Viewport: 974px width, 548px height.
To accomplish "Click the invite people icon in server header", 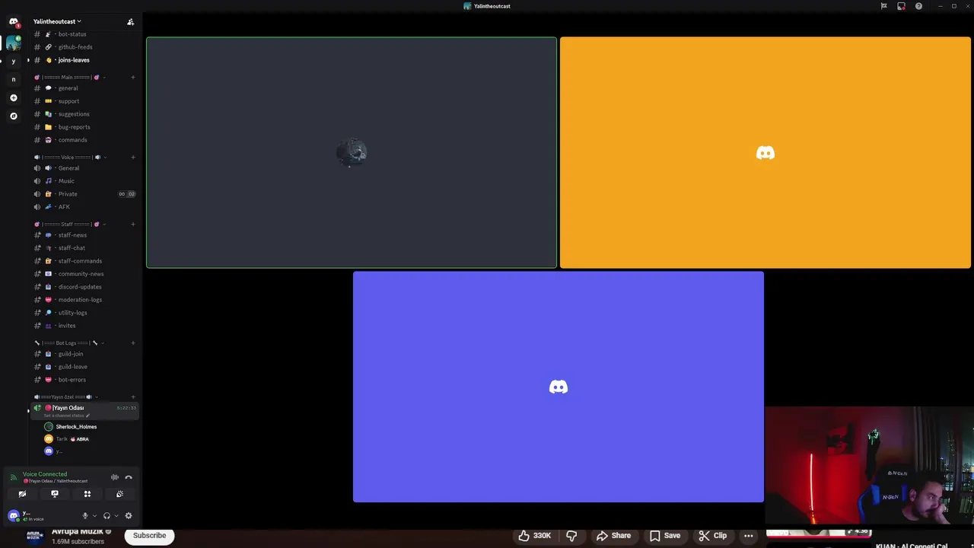I will tap(130, 21).
